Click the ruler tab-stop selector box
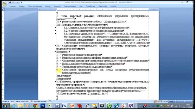Image resolution: width=195 pixels, height=109 pixels. (x=3, y=9)
